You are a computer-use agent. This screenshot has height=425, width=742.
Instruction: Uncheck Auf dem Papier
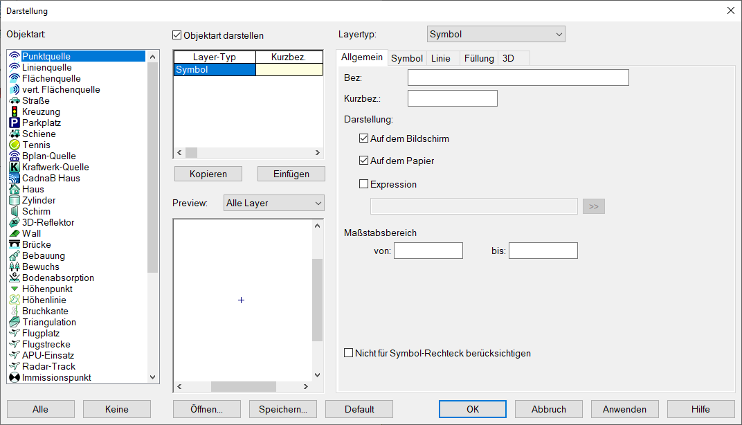pyautogui.click(x=363, y=161)
